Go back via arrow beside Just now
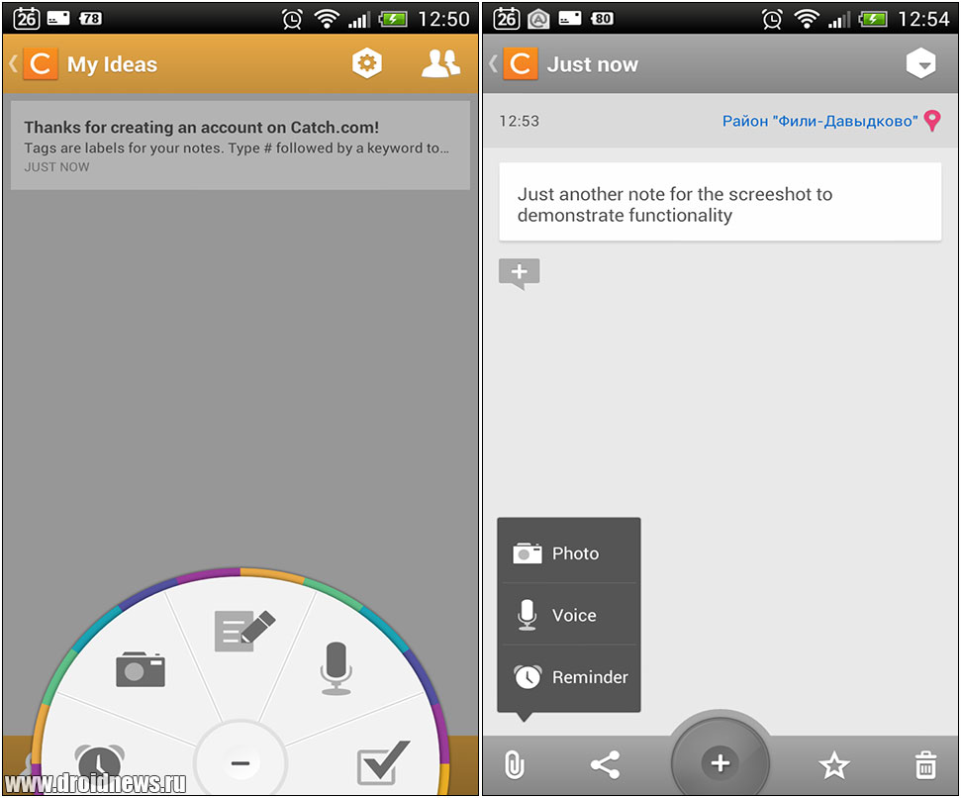This screenshot has height=798, width=961. [x=493, y=63]
